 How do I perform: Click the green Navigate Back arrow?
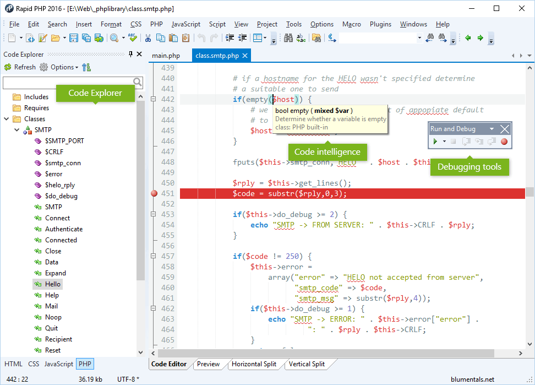click(x=469, y=38)
